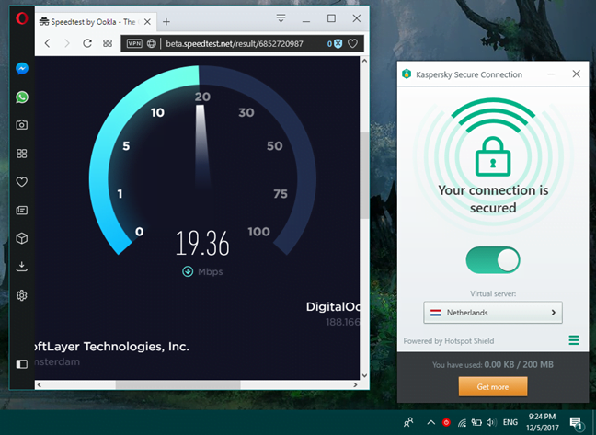Bookmark page with heart icon
The image size is (596, 435).
point(353,44)
